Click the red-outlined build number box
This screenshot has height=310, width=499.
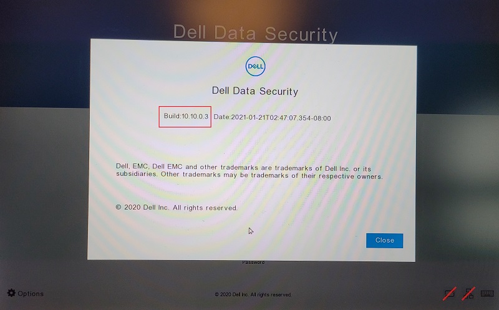[185, 117]
